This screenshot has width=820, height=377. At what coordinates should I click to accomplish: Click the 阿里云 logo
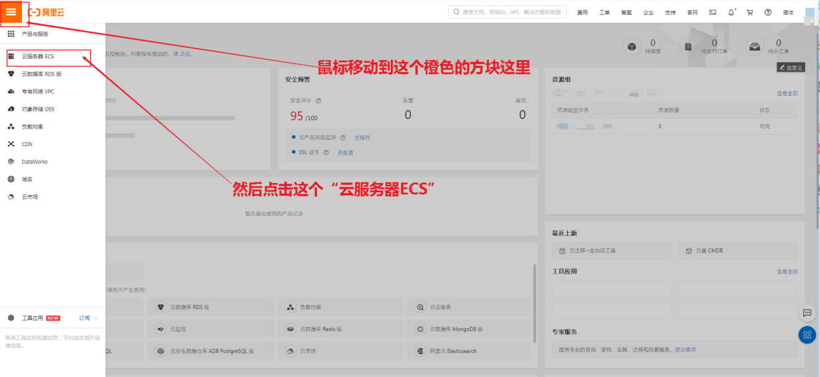tap(47, 12)
